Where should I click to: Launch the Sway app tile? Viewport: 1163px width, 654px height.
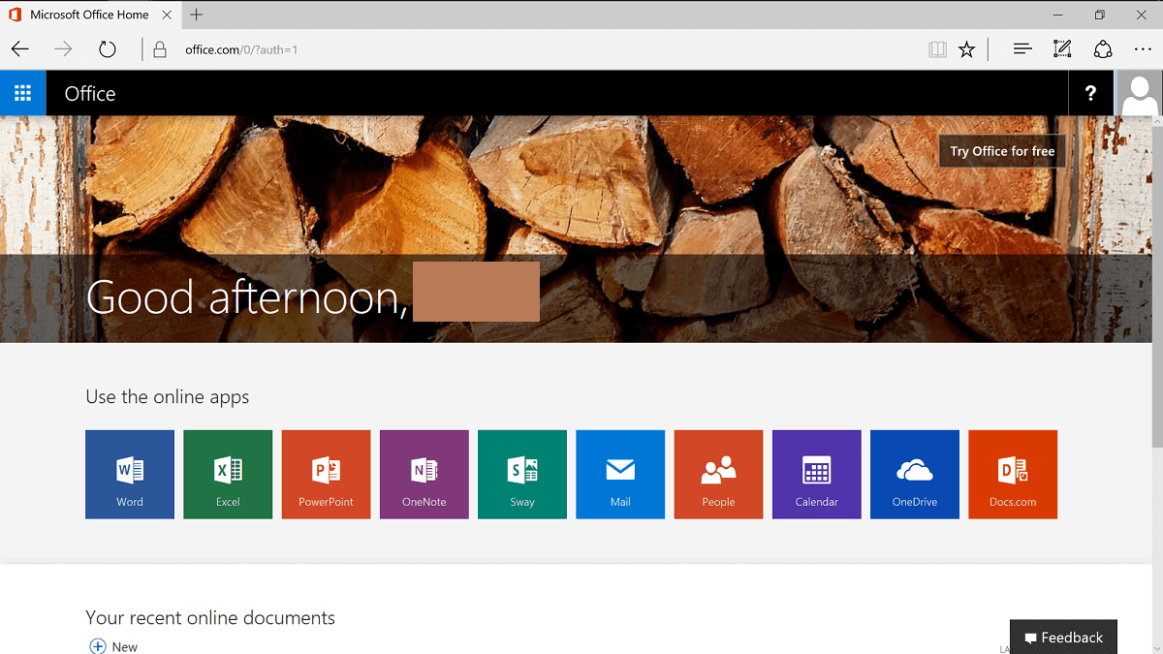pyautogui.click(x=522, y=475)
